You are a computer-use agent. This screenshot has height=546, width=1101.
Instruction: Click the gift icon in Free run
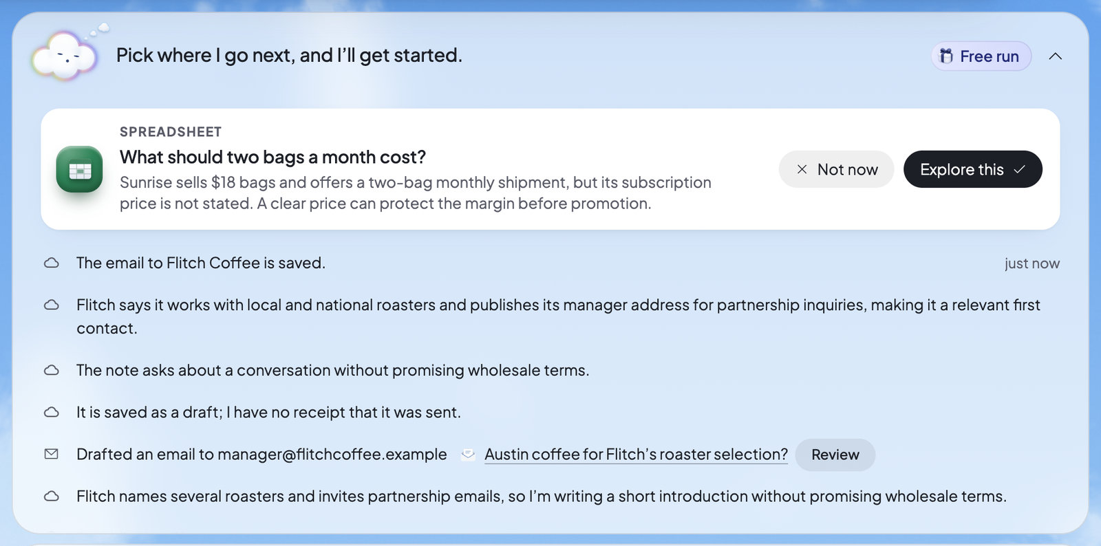[946, 56]
